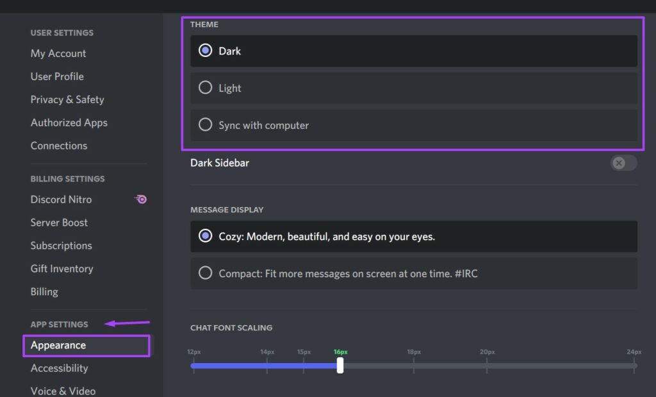
Task: Click the THEME section heading
Action: point(204,24)
